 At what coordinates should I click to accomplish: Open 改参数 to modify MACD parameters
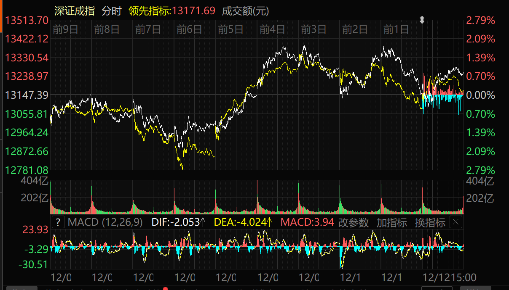pyautogui.click(x=354, y=222)
